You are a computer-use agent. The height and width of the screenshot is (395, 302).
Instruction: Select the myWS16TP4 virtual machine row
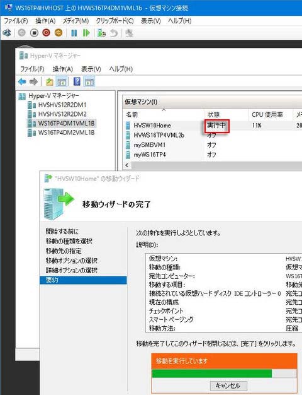point(213,155)
